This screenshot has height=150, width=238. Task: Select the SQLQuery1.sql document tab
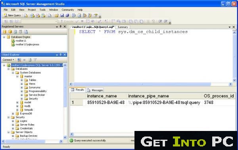click(93, 27)
